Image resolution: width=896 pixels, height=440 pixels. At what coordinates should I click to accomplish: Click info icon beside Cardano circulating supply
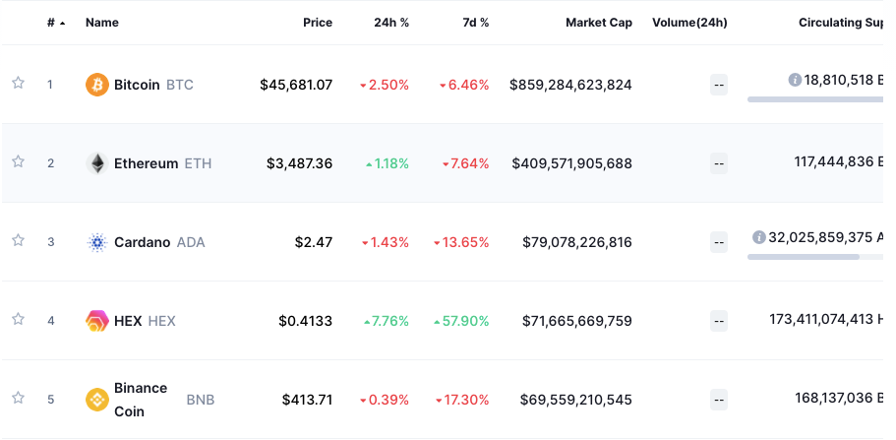click(x=759, y=237)
